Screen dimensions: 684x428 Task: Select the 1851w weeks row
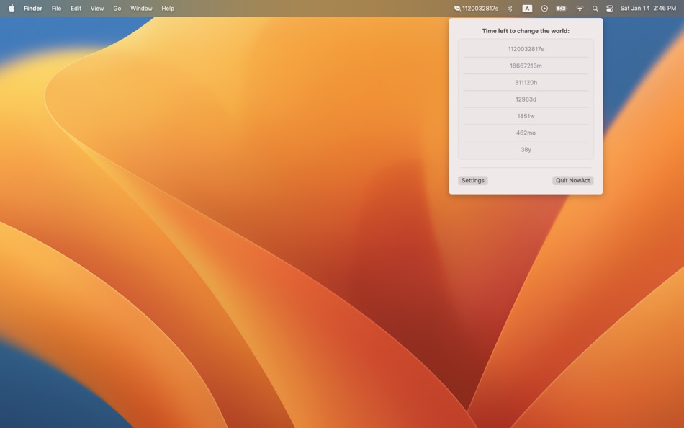[526, 116]
